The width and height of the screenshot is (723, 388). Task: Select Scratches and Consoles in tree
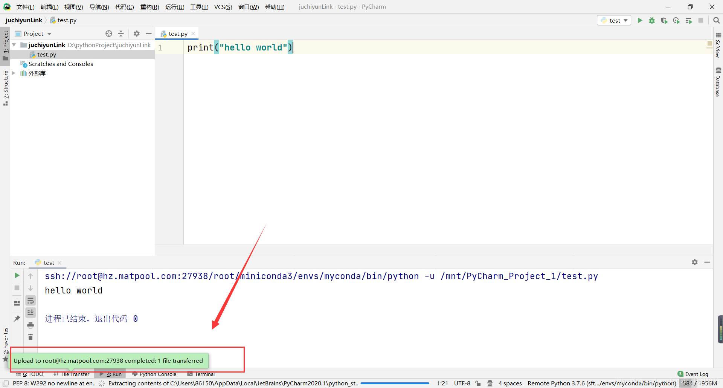61,64
